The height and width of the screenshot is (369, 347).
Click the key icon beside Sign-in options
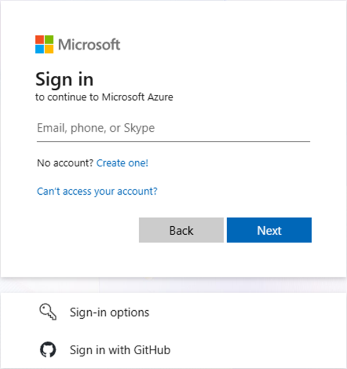click(48, 312)
